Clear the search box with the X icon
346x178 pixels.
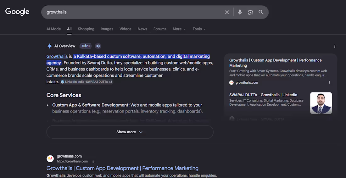[227, 12]
